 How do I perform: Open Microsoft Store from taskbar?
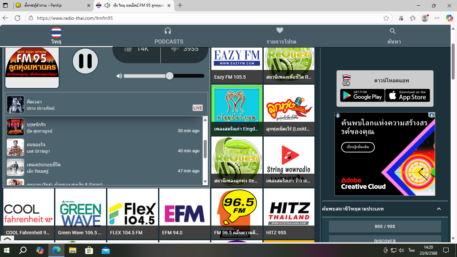coord(89,250)
